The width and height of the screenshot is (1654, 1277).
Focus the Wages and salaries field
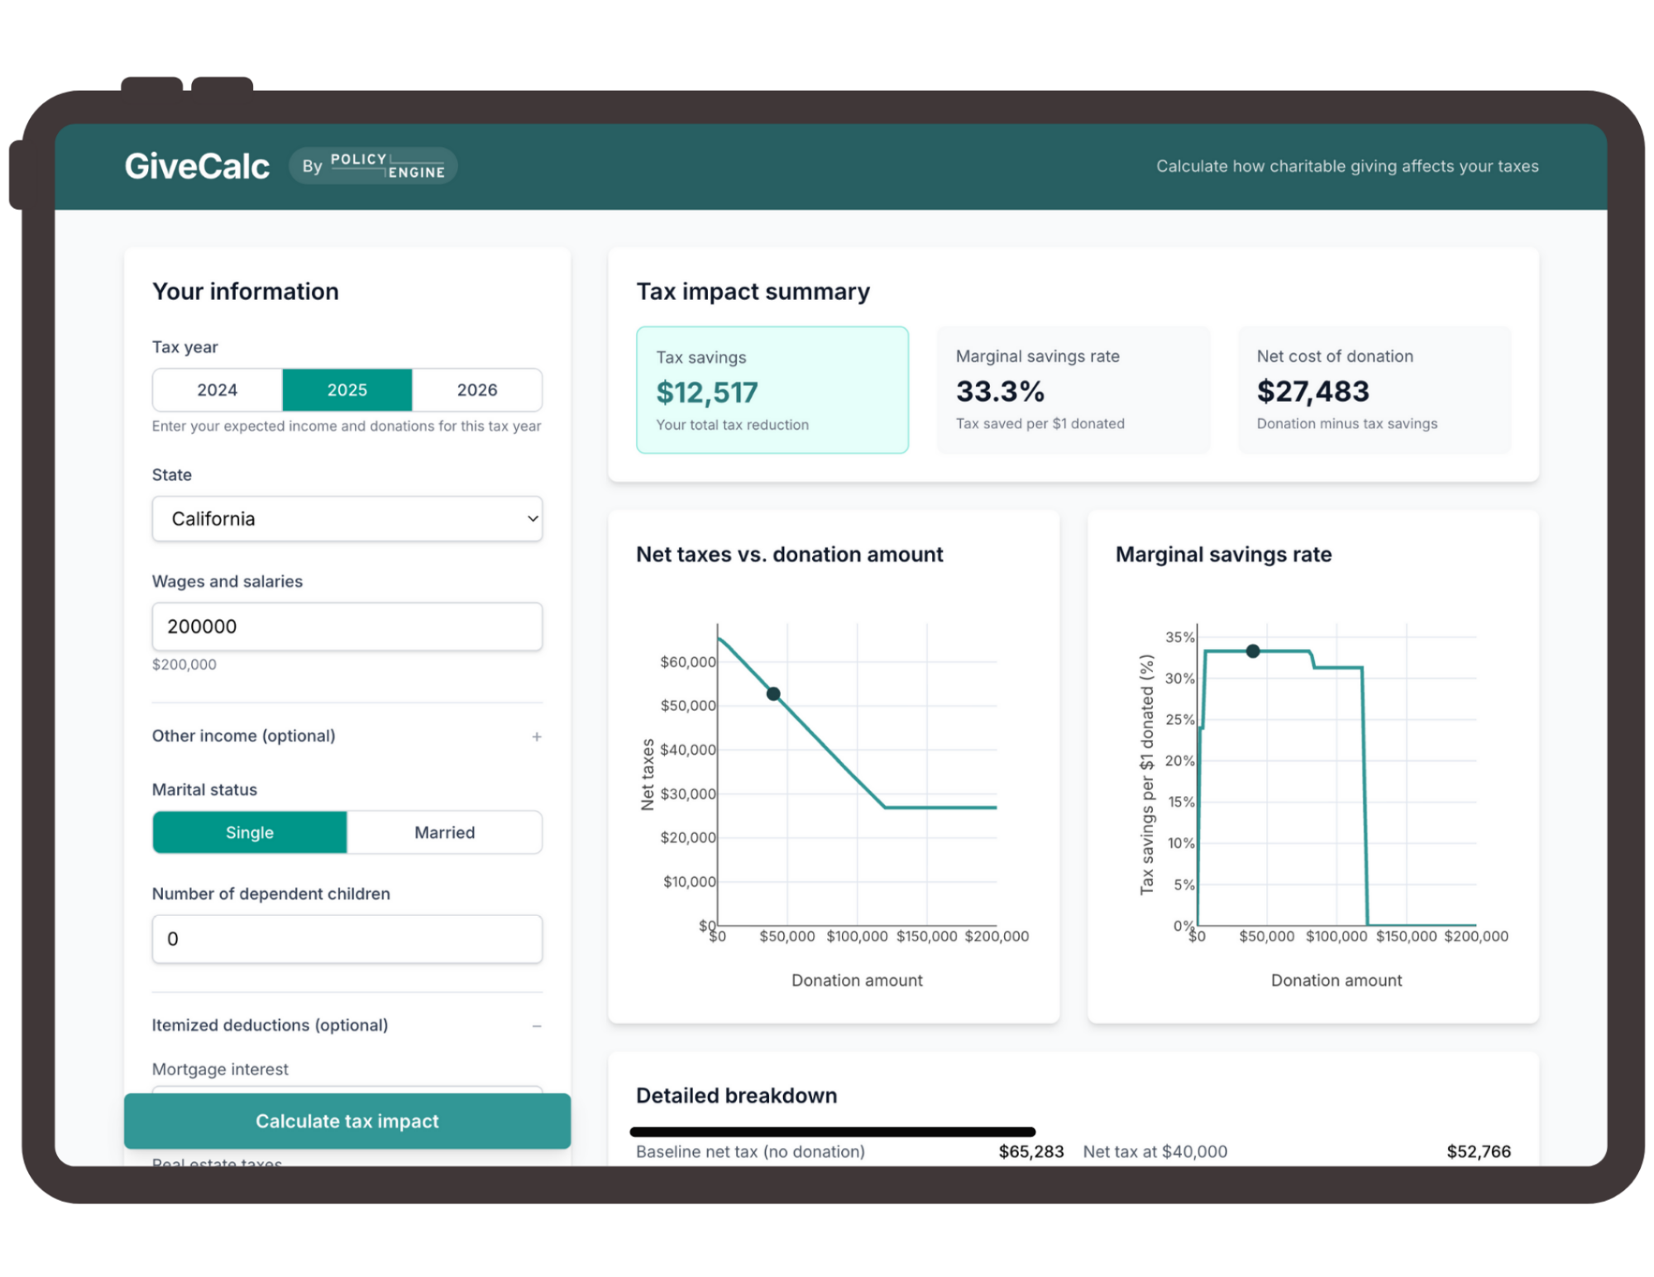(347, 627)
